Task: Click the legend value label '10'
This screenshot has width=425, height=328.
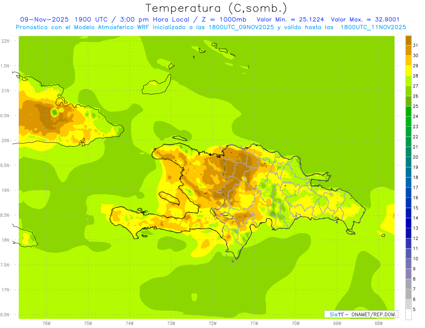Action: point(416,259)
